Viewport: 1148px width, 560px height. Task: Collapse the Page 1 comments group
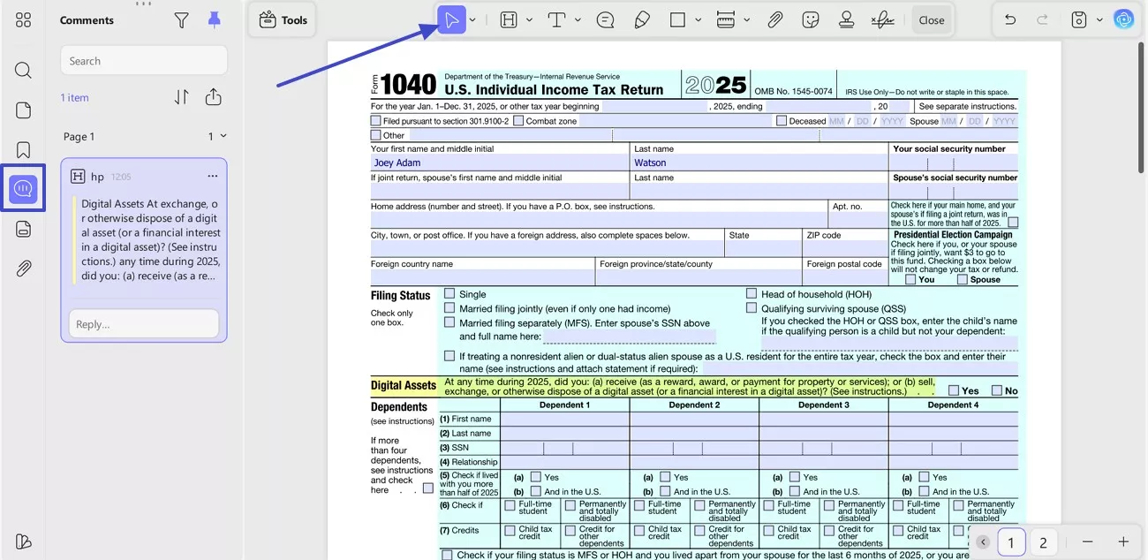223,136
